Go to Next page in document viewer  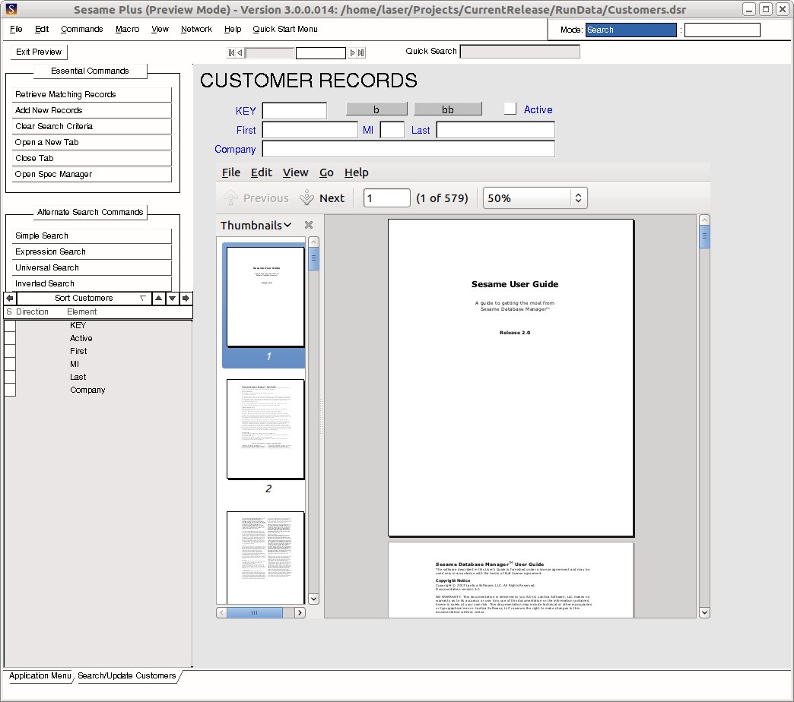(x=322, y=198)
